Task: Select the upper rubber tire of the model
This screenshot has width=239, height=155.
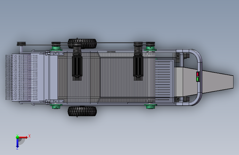Action: [x=82, y=44]
